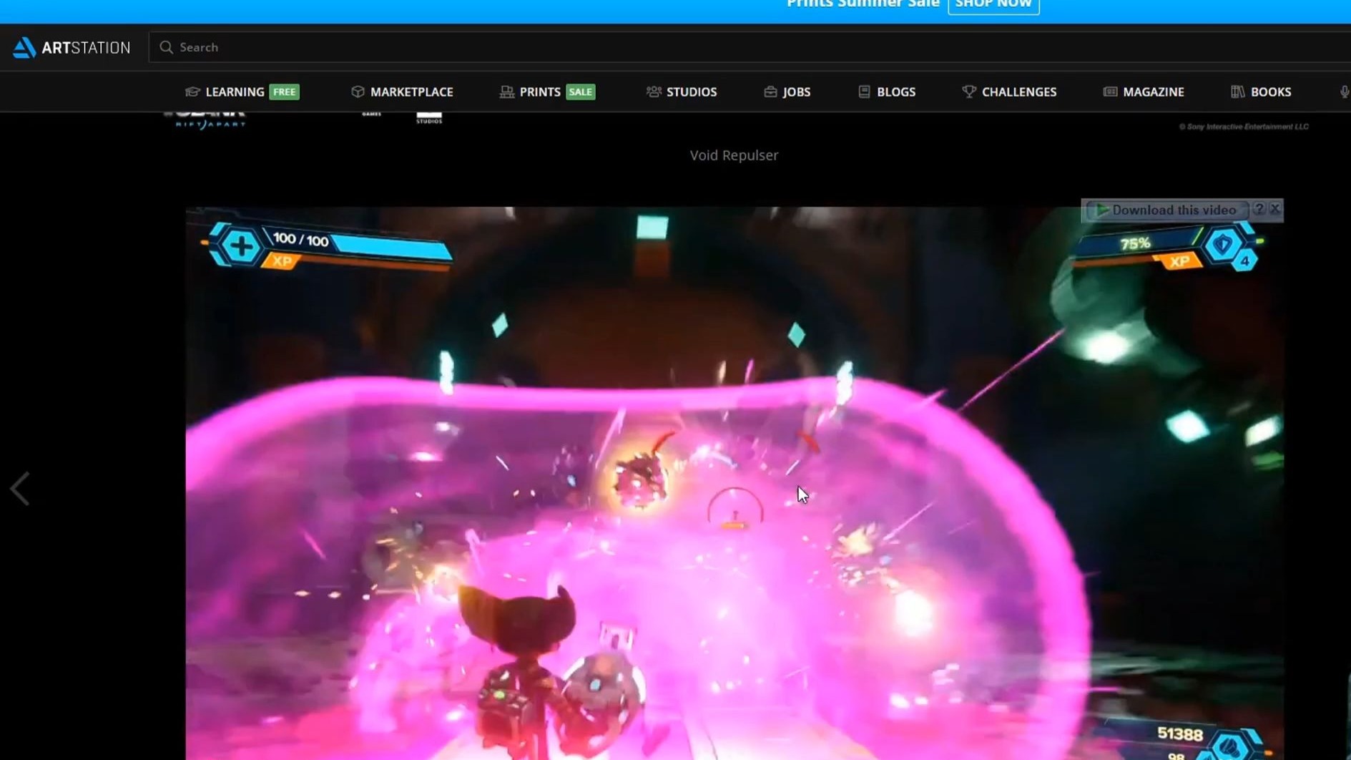The image size is (1351, 760).
Task: Click Download this video button
Action: (x=1166, y=210)
